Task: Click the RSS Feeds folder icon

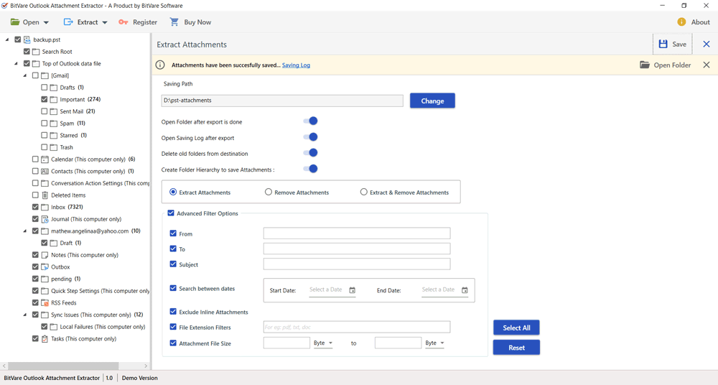Action: tap(45, 303)
